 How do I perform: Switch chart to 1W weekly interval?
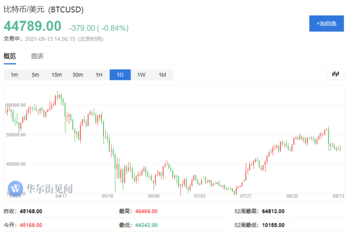[141, 75]
